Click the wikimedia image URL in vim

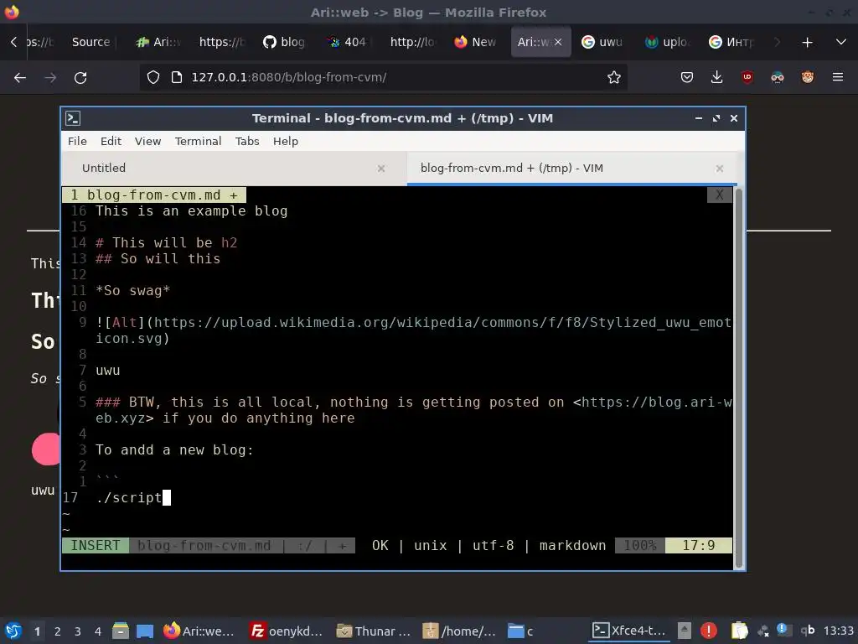[x=414, y=330]
